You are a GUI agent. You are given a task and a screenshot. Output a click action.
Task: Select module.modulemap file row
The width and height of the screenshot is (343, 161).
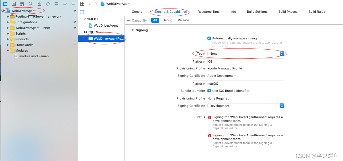click(x=39, y=56)
